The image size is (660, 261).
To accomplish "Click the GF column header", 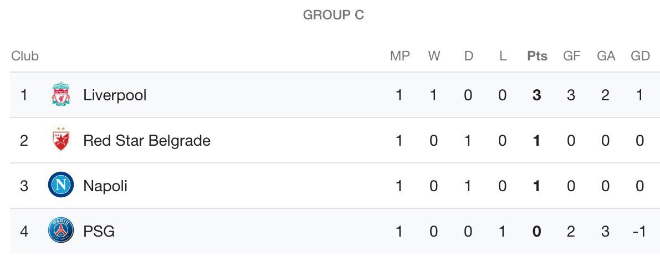I will (x=571, y=56).
